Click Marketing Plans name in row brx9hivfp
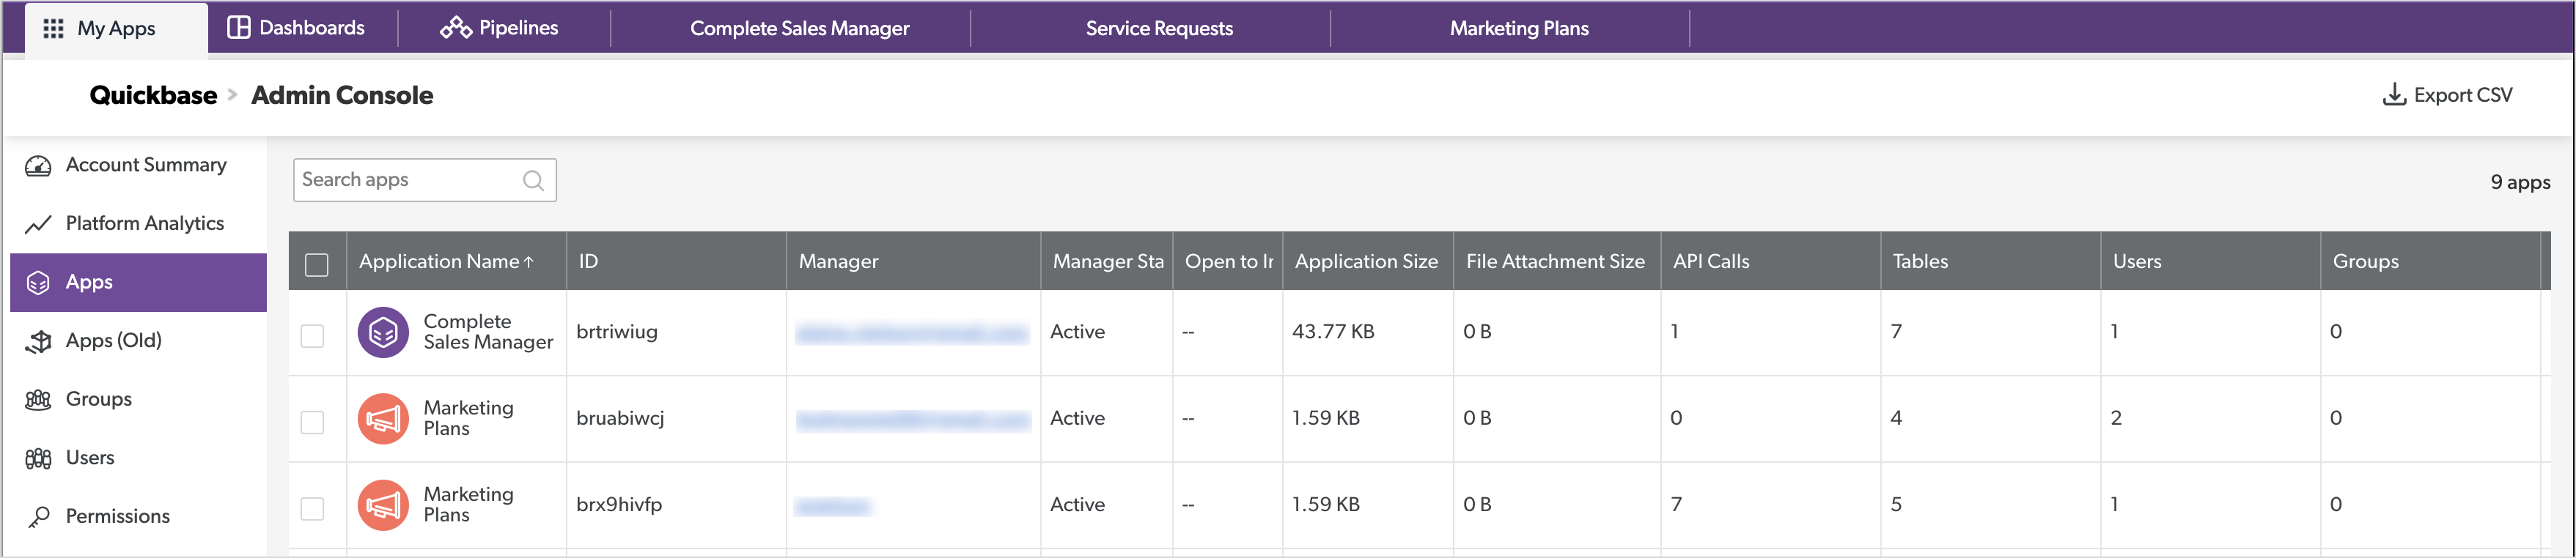Viewport: 2576px width, 558px height. 468,505
